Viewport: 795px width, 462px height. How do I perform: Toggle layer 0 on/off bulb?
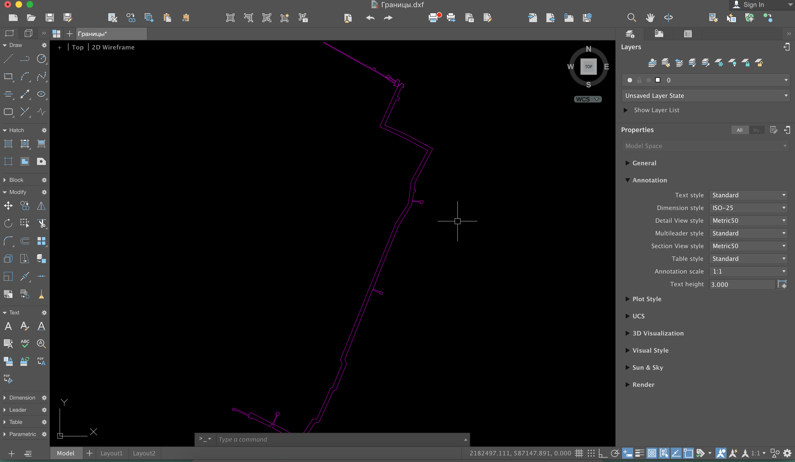click(630, 80)
